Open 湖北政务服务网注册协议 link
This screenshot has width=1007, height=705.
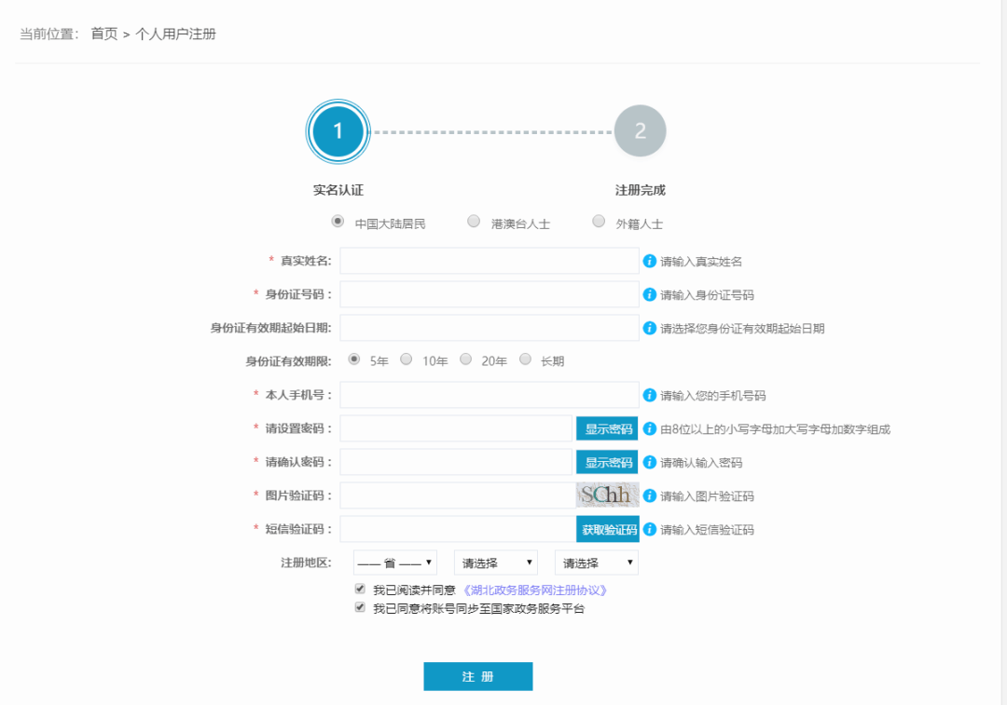pyautogui.click(x=534, y=590)
